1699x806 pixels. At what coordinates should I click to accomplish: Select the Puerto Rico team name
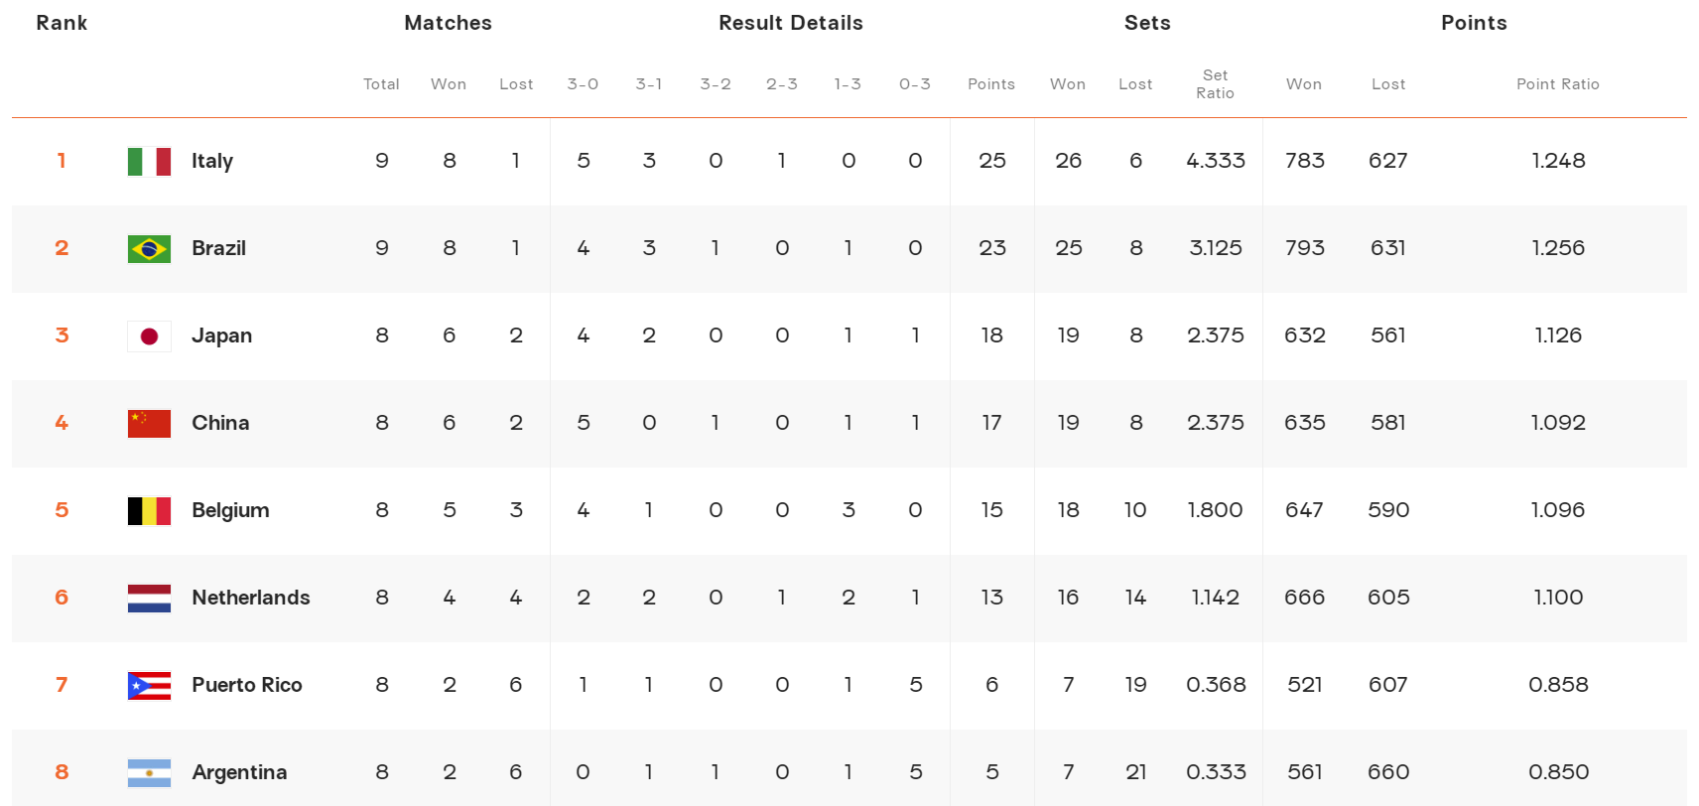coord(247,685)
